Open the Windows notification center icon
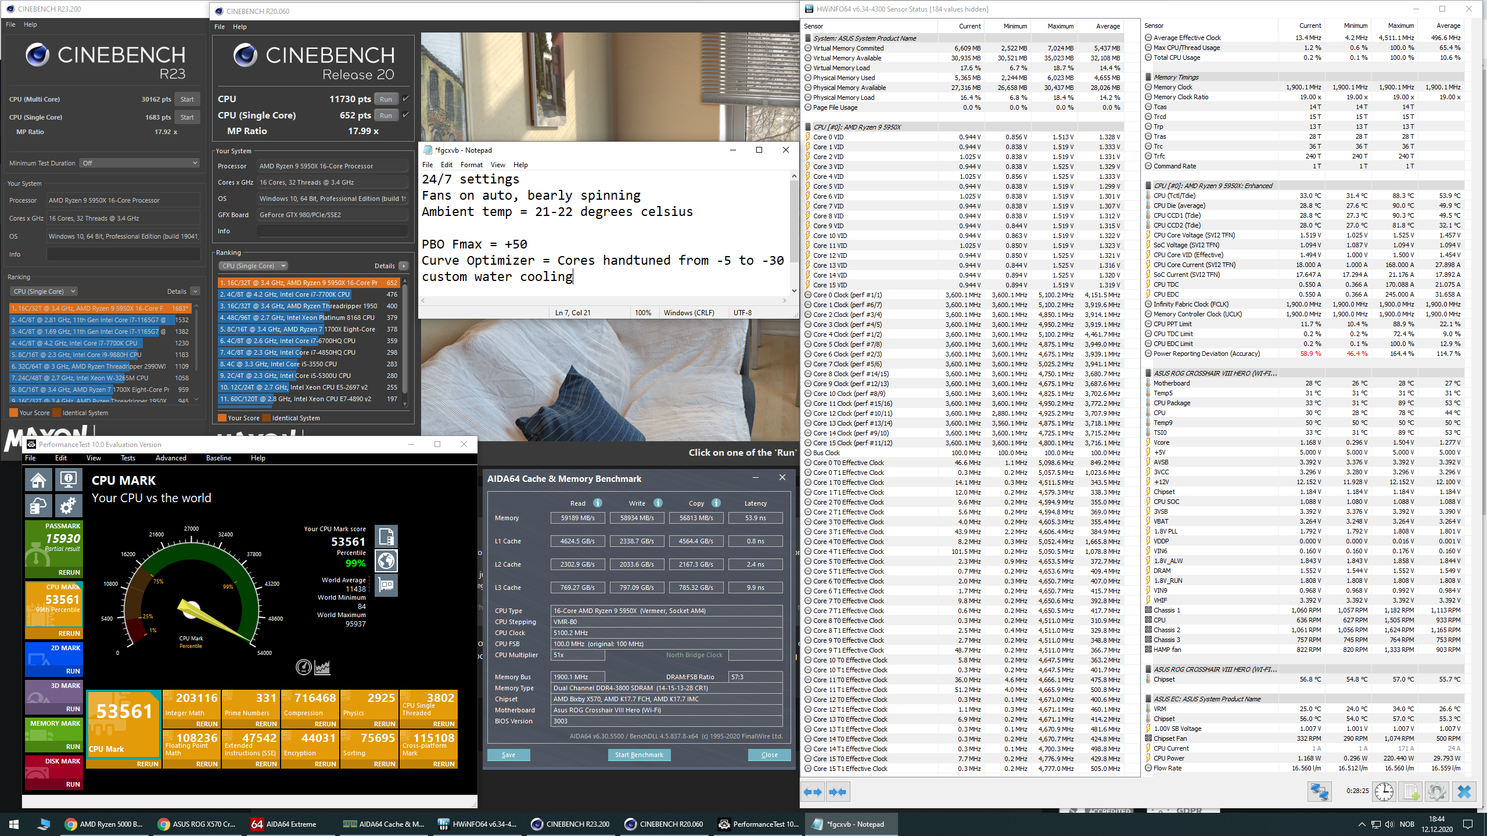This screenshot has height=836, width=1487. (x=1468, y=824)
